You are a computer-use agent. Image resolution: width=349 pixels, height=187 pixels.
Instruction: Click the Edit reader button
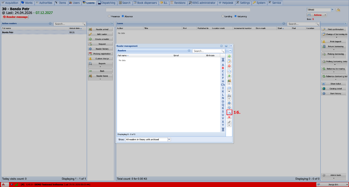(x=100, y=34)
